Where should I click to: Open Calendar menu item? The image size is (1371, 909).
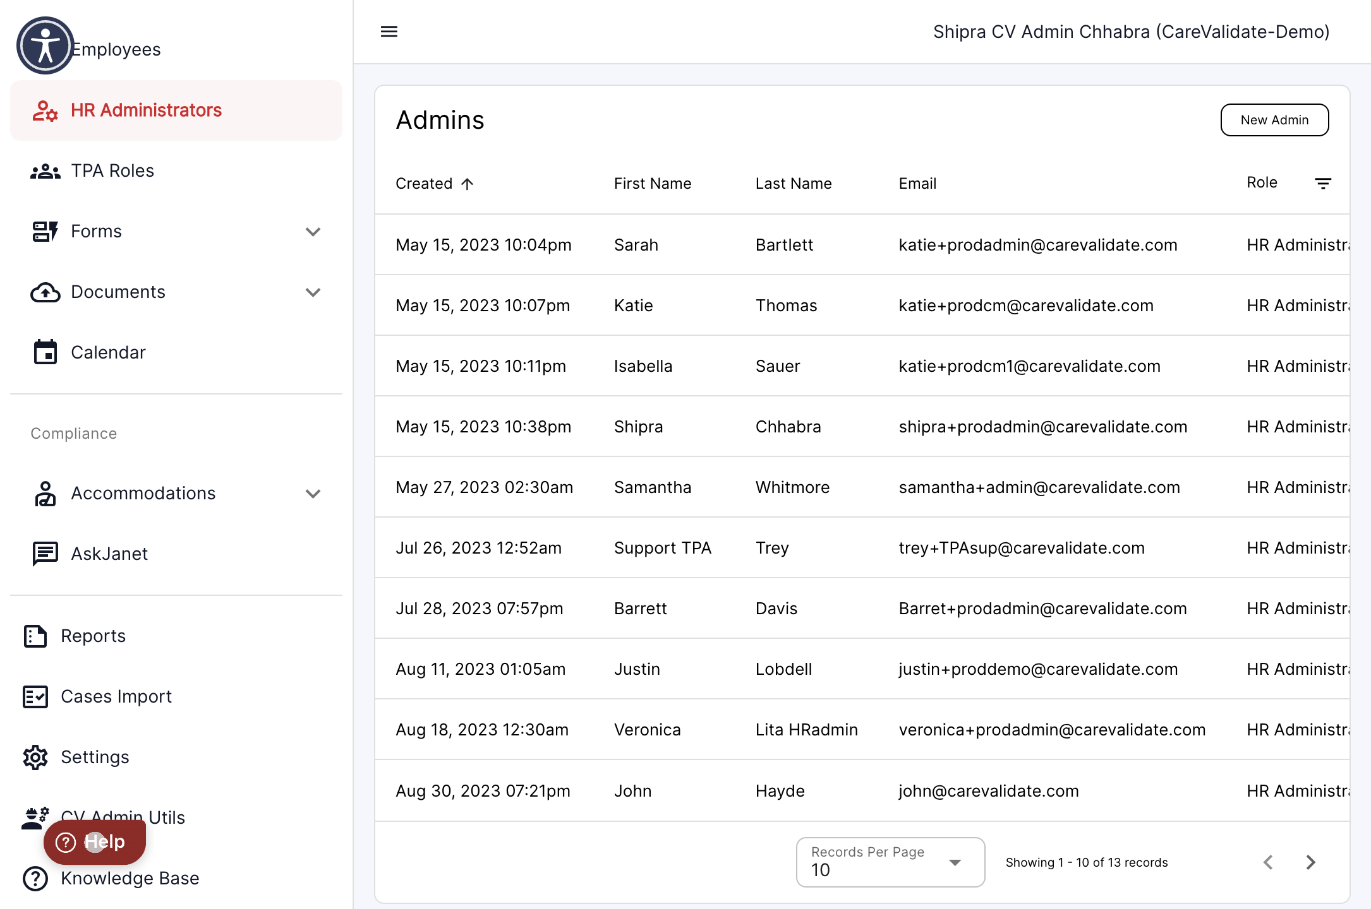click(x=176, y=352)
